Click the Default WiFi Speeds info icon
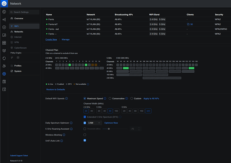 (x=67, y=99)
